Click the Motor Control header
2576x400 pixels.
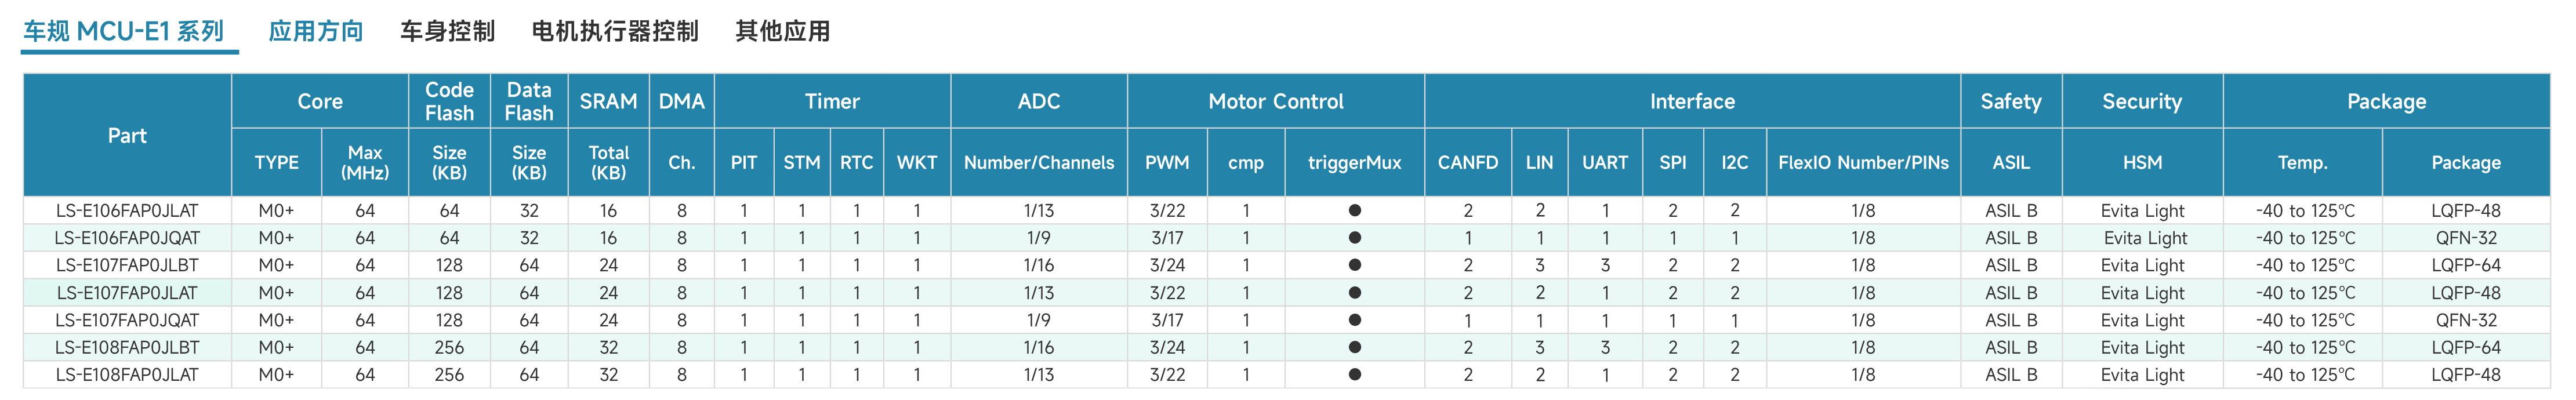[x=1275, y=101]
